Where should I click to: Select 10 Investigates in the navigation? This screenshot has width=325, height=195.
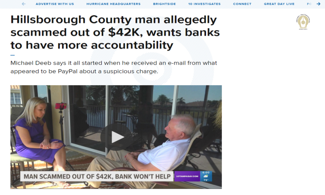(x=204, y=4)
